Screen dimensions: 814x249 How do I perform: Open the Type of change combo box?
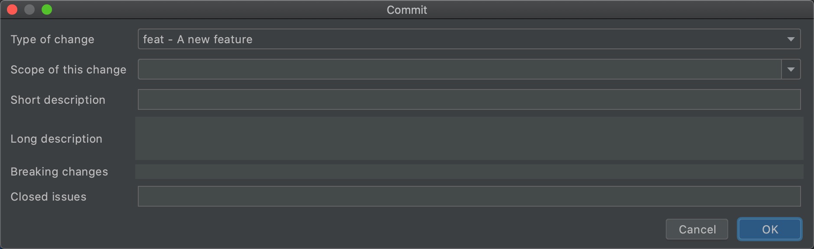point(469,39)
